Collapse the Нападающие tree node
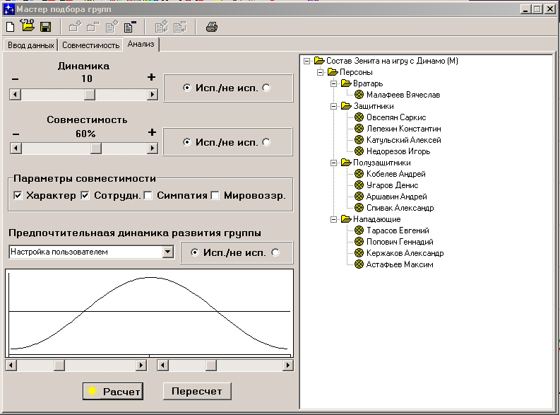 (x=333, y=219)
